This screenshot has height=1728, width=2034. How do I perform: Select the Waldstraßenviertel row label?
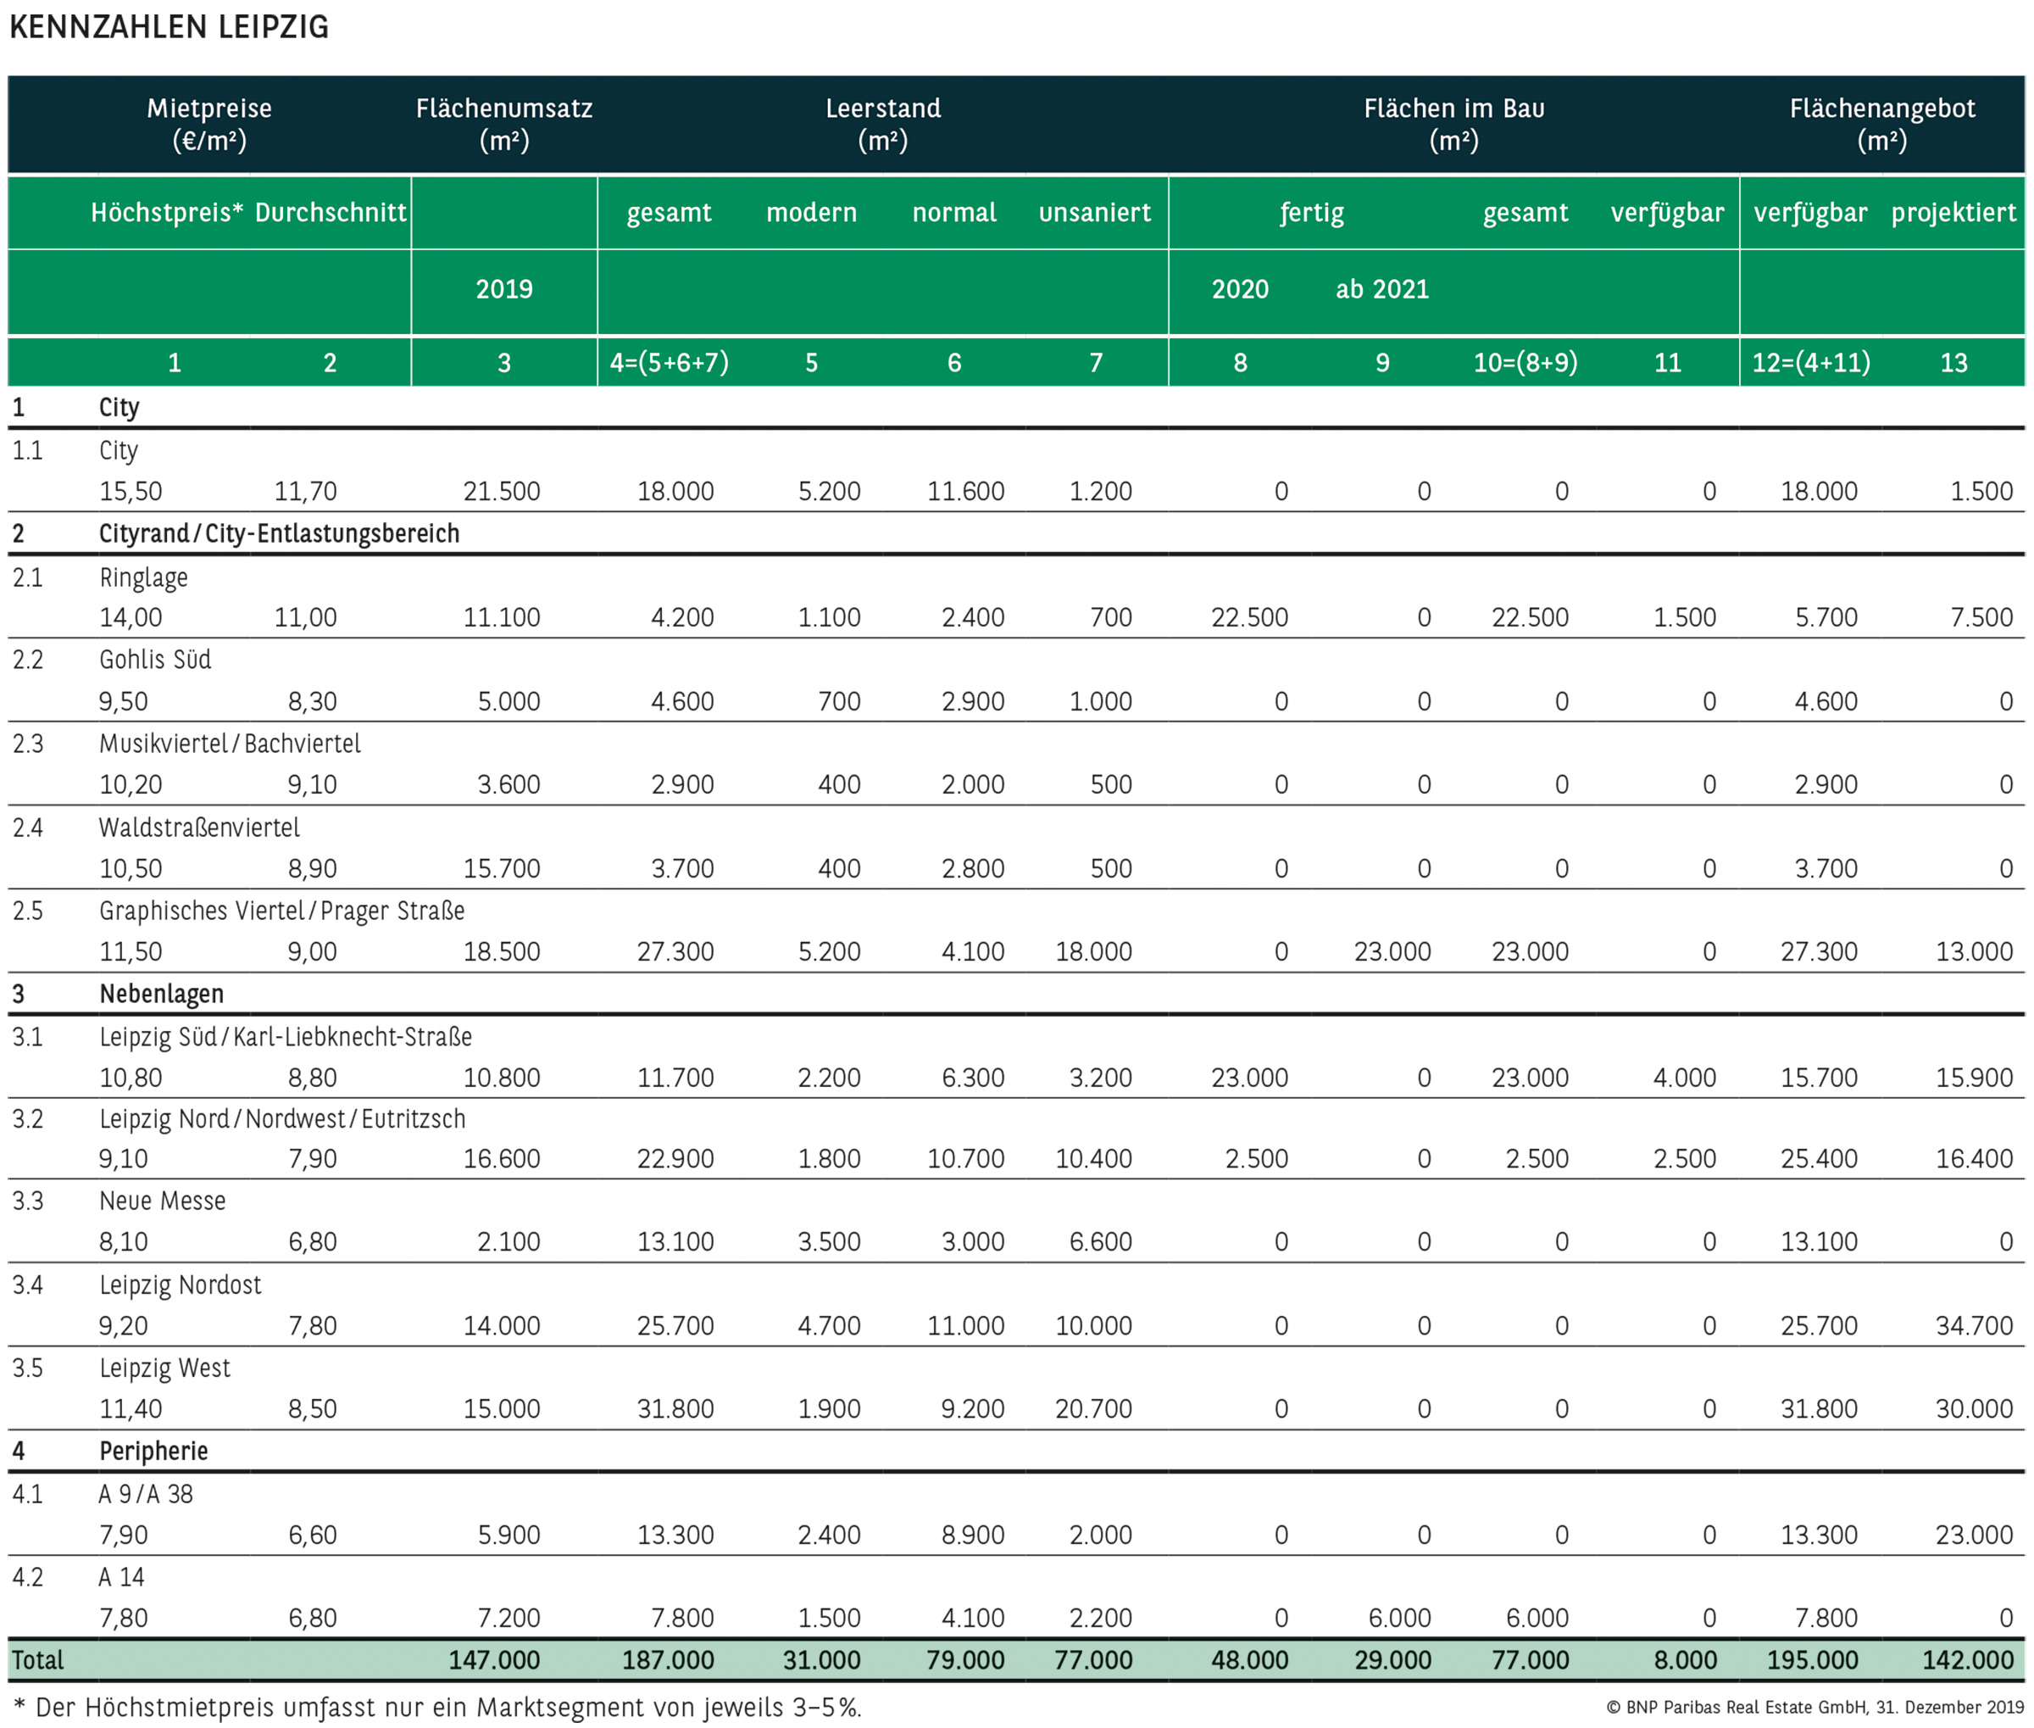tap(199, 828)
